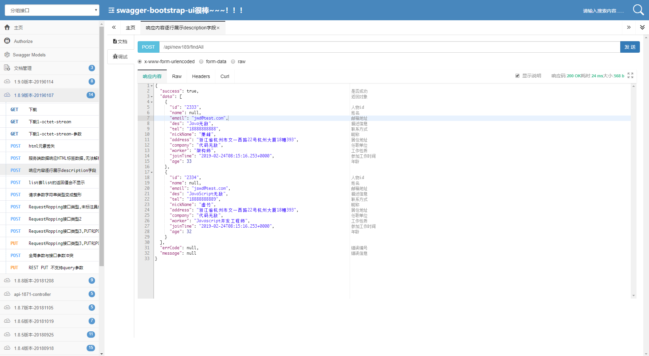Click the cloud icon beside 1.8.5版本-20180925
649x356 pixels.
point(7,334)
